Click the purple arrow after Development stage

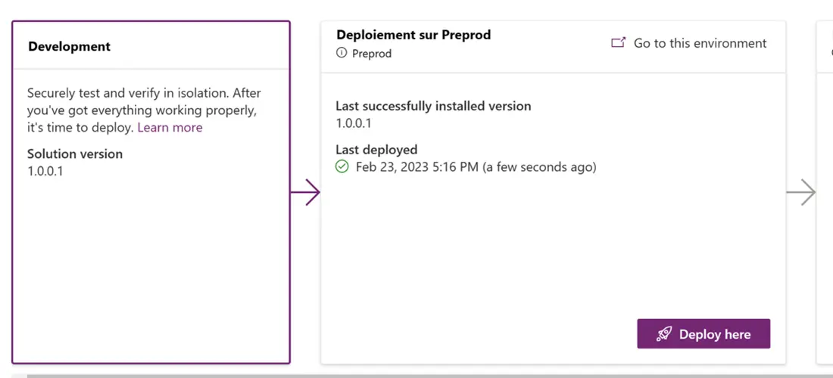point(305,192)
